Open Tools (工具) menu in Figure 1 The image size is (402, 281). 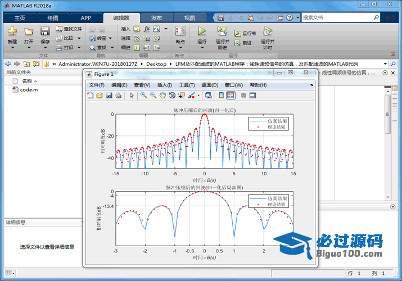(x=187, y=85)
